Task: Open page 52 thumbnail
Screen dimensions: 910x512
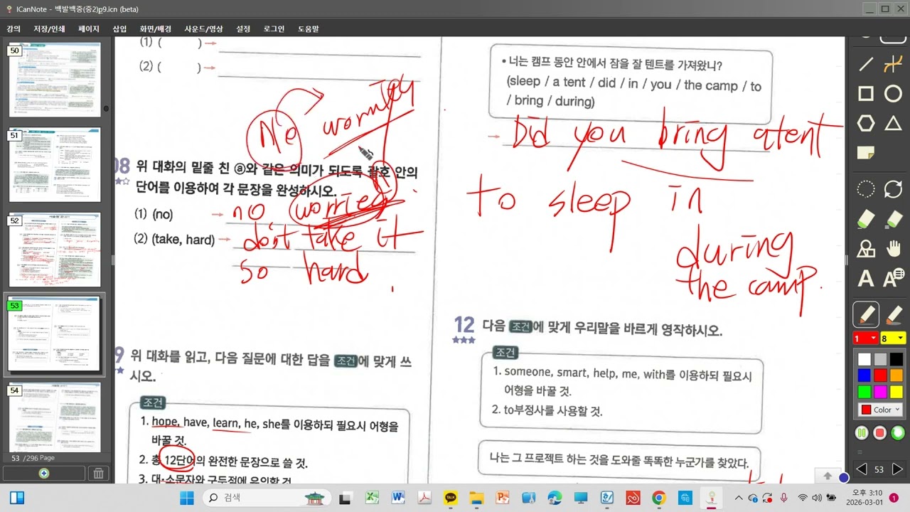Action: (x=55, y=249)
